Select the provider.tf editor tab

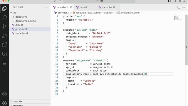pos(62,7)
